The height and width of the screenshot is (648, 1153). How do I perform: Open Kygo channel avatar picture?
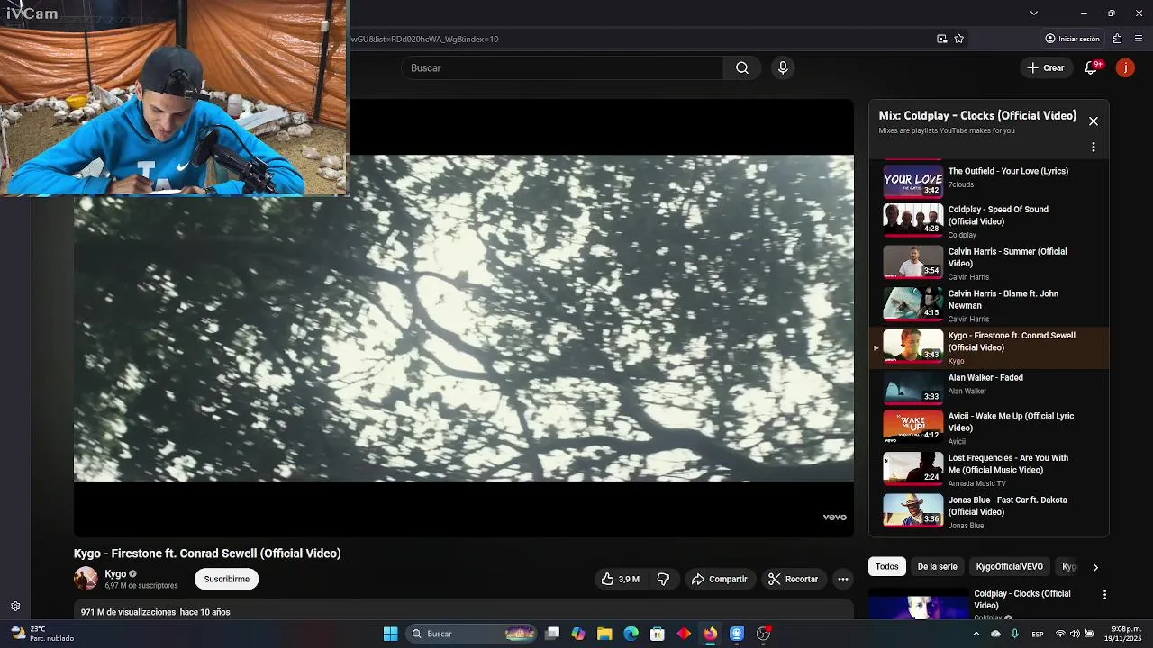[x=86, y=579]
